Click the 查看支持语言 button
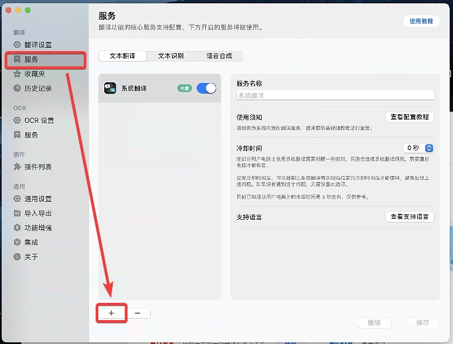The width and height of the screenshot is (453, 344). (409, 216)
